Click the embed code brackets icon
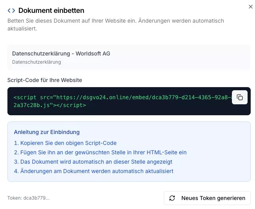This screenshot has width=255, height=209. pos(11,11)
